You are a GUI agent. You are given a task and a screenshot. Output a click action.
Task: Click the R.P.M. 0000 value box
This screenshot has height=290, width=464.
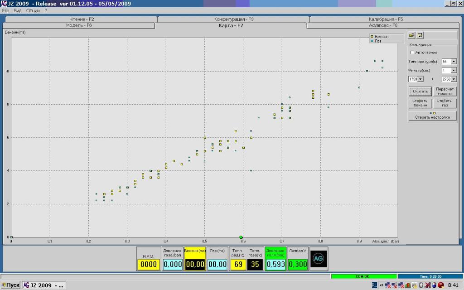click(149, 264)
